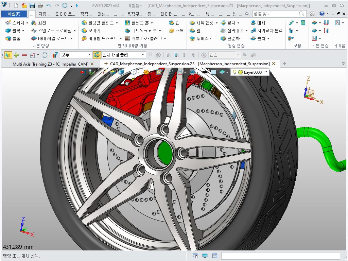Viewport: 348px width, 261px height.
Task: Toggle the pick-with-highlight selection mode button
Action: point(8,55)
